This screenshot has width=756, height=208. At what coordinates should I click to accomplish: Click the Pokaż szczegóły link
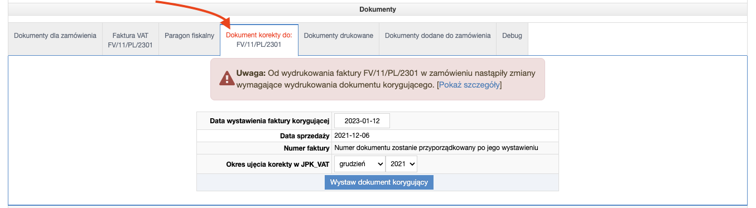(470, 85)
